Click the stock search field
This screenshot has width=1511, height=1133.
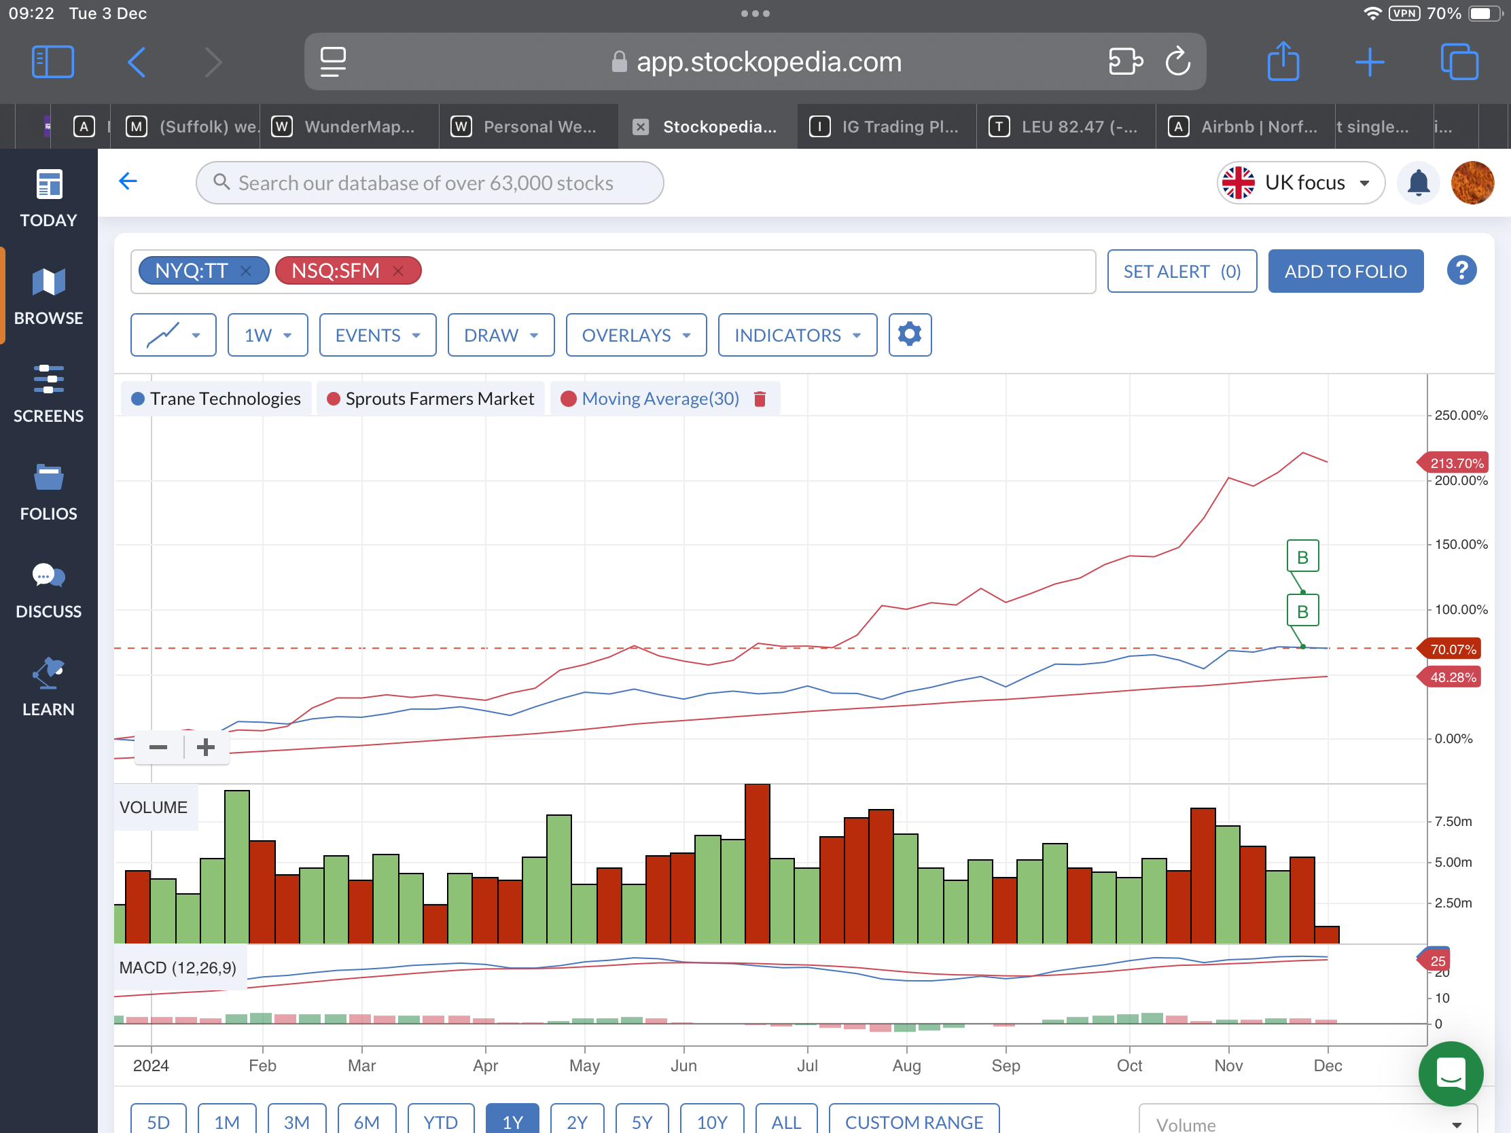[429, 182]
